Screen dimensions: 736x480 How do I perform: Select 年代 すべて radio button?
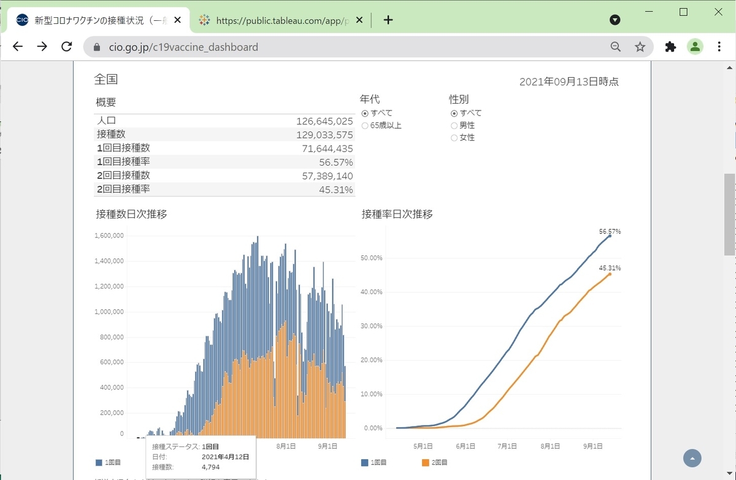(365, 113)
